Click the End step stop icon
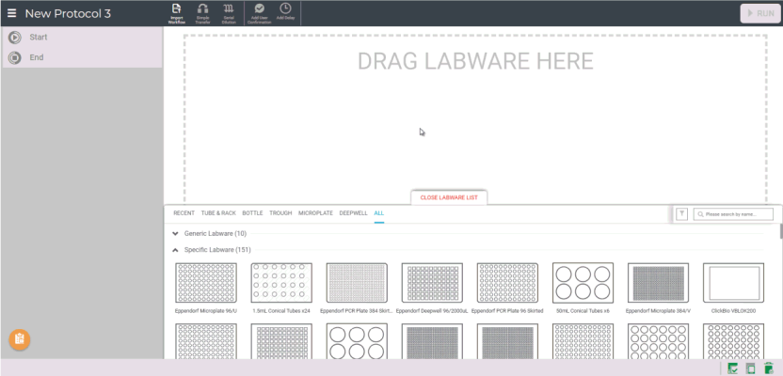Viewport: 783px width, 376px height. click(15, 57)
